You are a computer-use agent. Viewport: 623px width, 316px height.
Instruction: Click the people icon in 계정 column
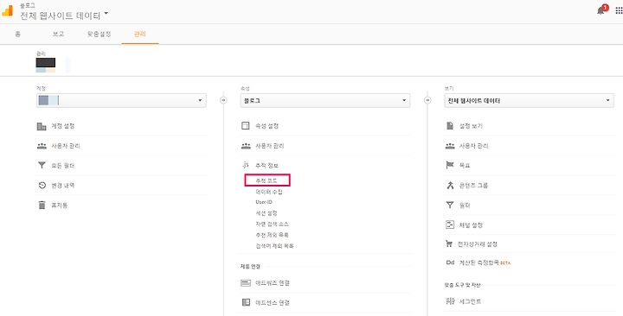[x=42, y=146]
